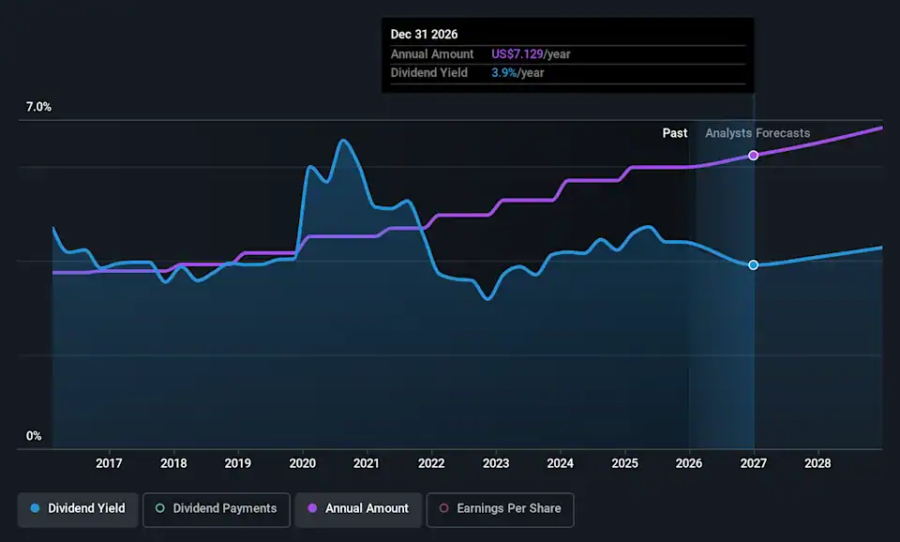Click the purple Annual Amount legend dot
The height and width of the screenshot is (542, 900).
312,508
